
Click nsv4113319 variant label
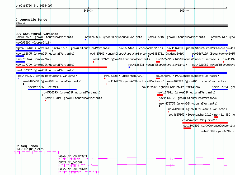(x=74, y=98)
